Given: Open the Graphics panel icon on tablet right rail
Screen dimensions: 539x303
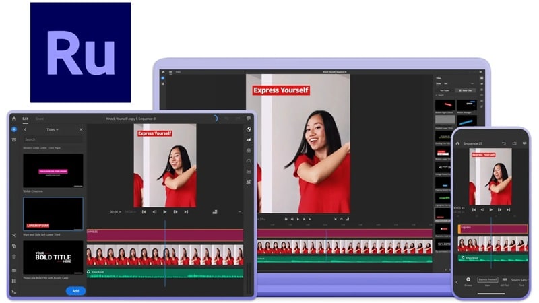Looking at the screenshot, I should [249, 129].
